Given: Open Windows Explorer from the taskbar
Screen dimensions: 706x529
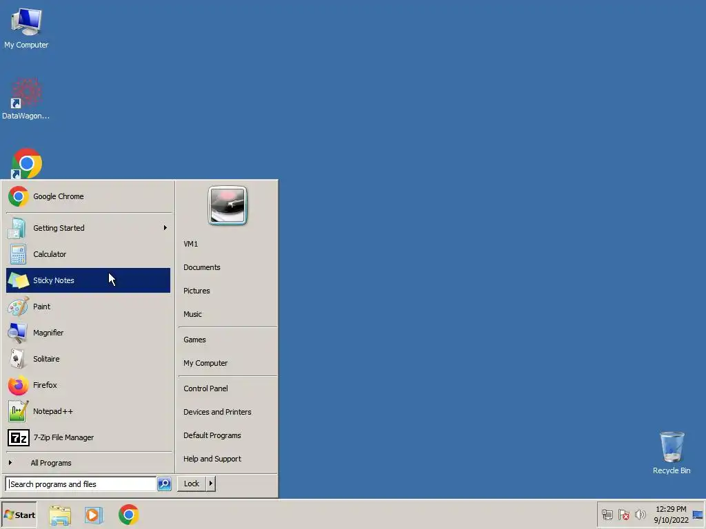Looking at the screenshot, I should (x=60, y=515).
